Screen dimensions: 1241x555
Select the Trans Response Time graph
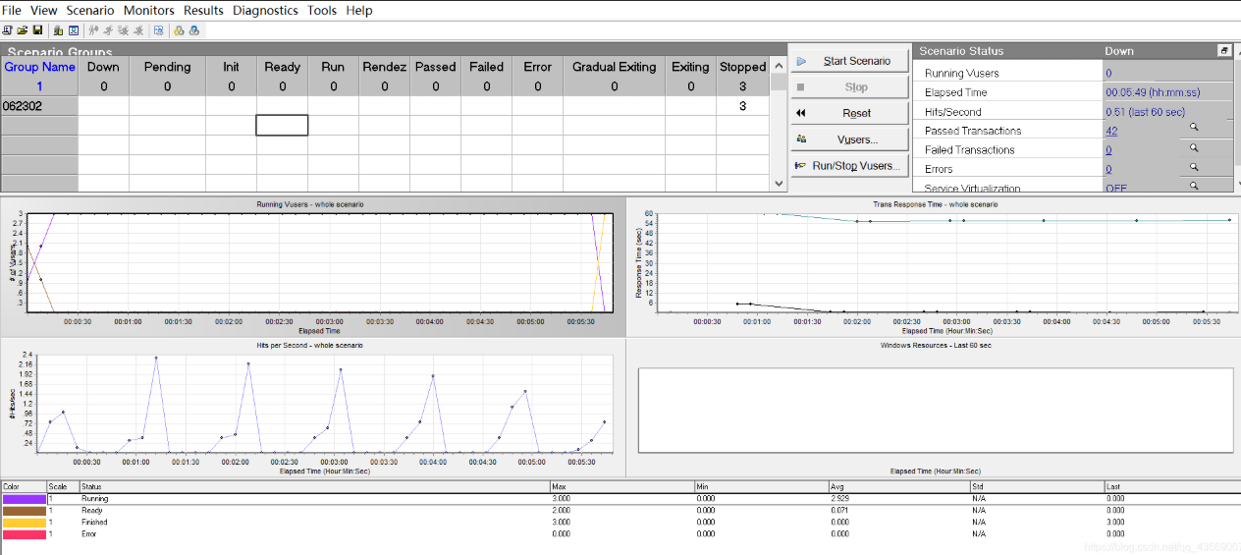pos(935,265)
